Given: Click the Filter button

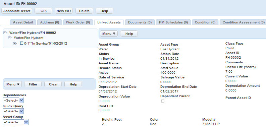Looking at the screenshot, I should [x=33, y=84].
